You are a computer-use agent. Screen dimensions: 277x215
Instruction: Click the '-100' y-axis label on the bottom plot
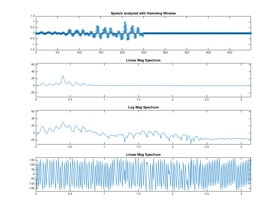pyautogui.click(x=31, y=184)
